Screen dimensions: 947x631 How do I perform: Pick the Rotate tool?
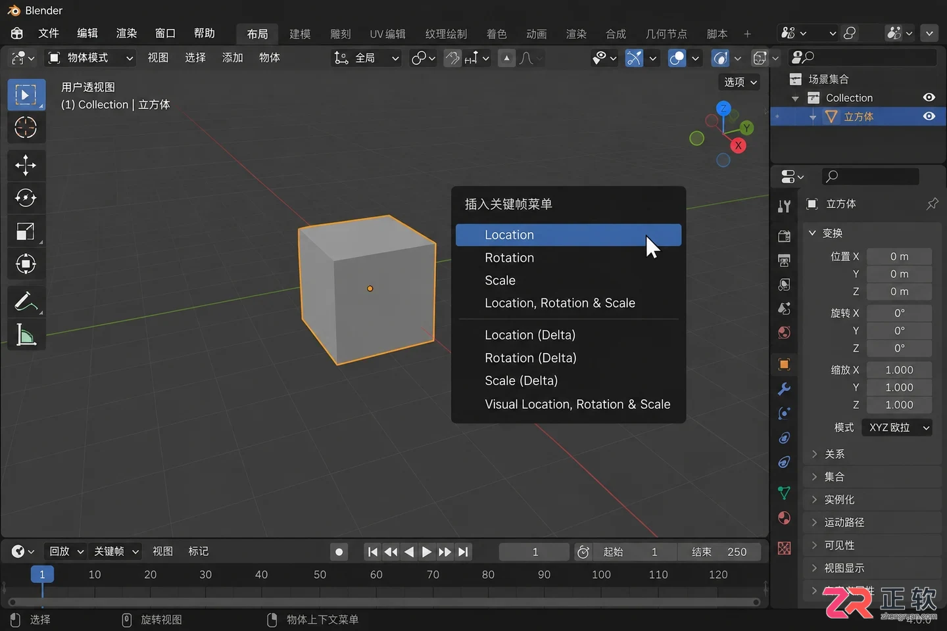[26, 198]
